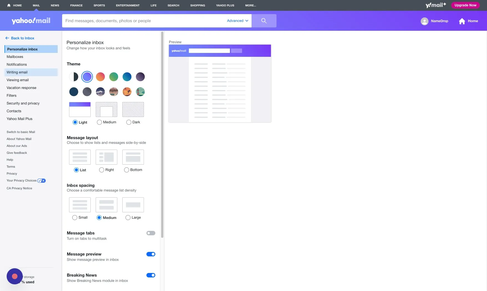Screen dimensions: 487x291
Task: Click the List layout thumbnail
Action: 80,157
